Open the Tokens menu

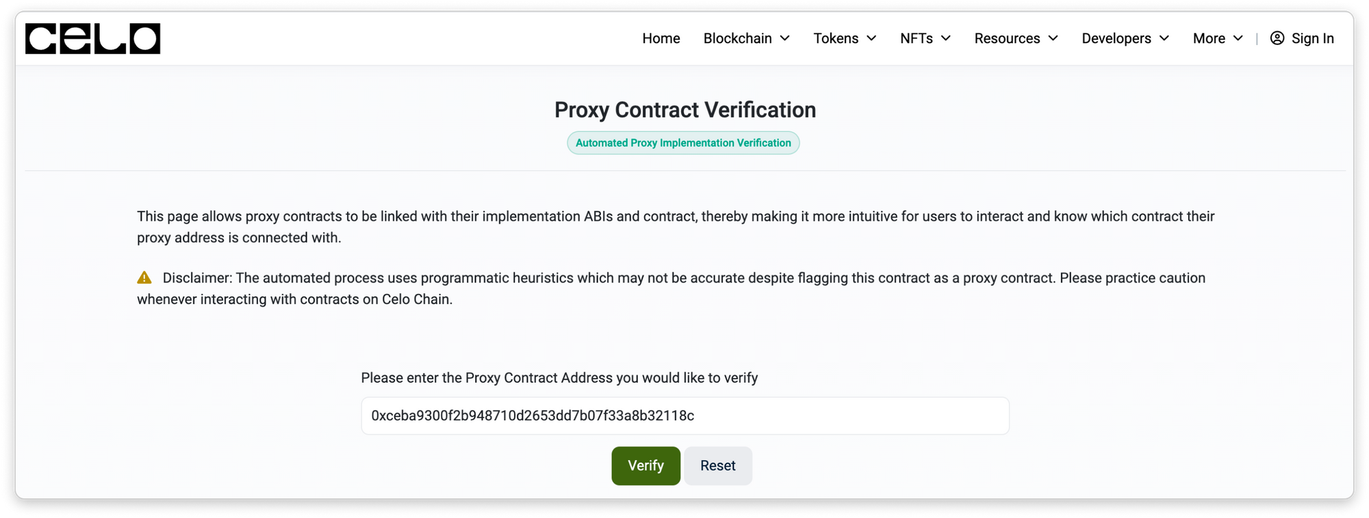[x=835, y=38]
